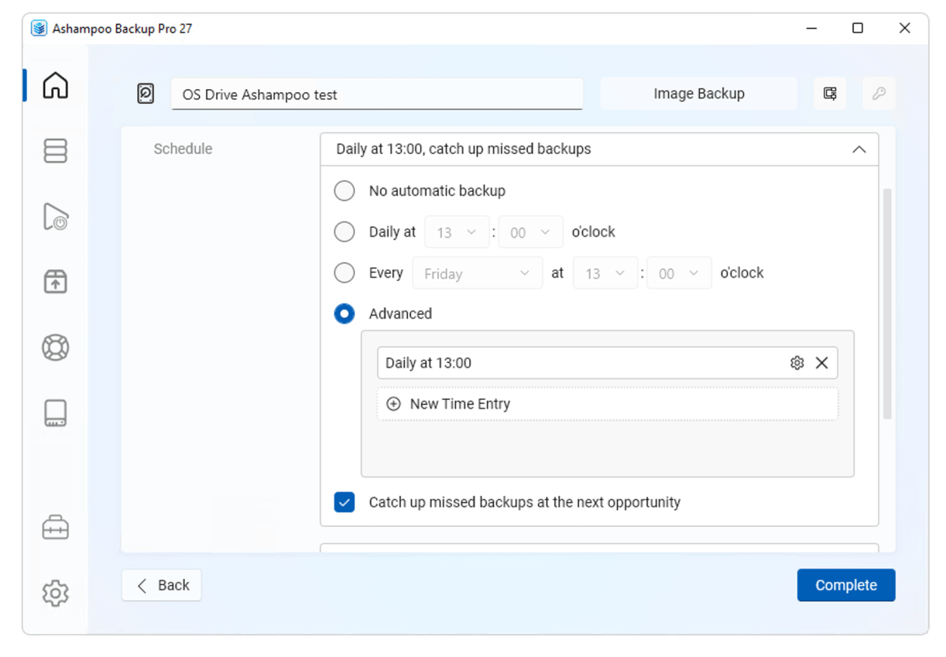Open the rescue lifebuoy icon
Screen dimensions: 946x657
click(55, 348)
